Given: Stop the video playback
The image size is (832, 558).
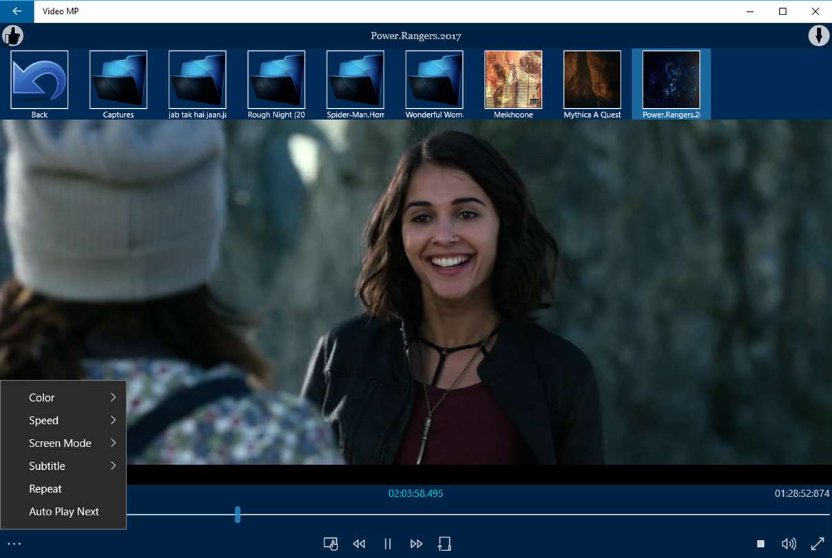Looking at the screenshot, I should 760,544.
